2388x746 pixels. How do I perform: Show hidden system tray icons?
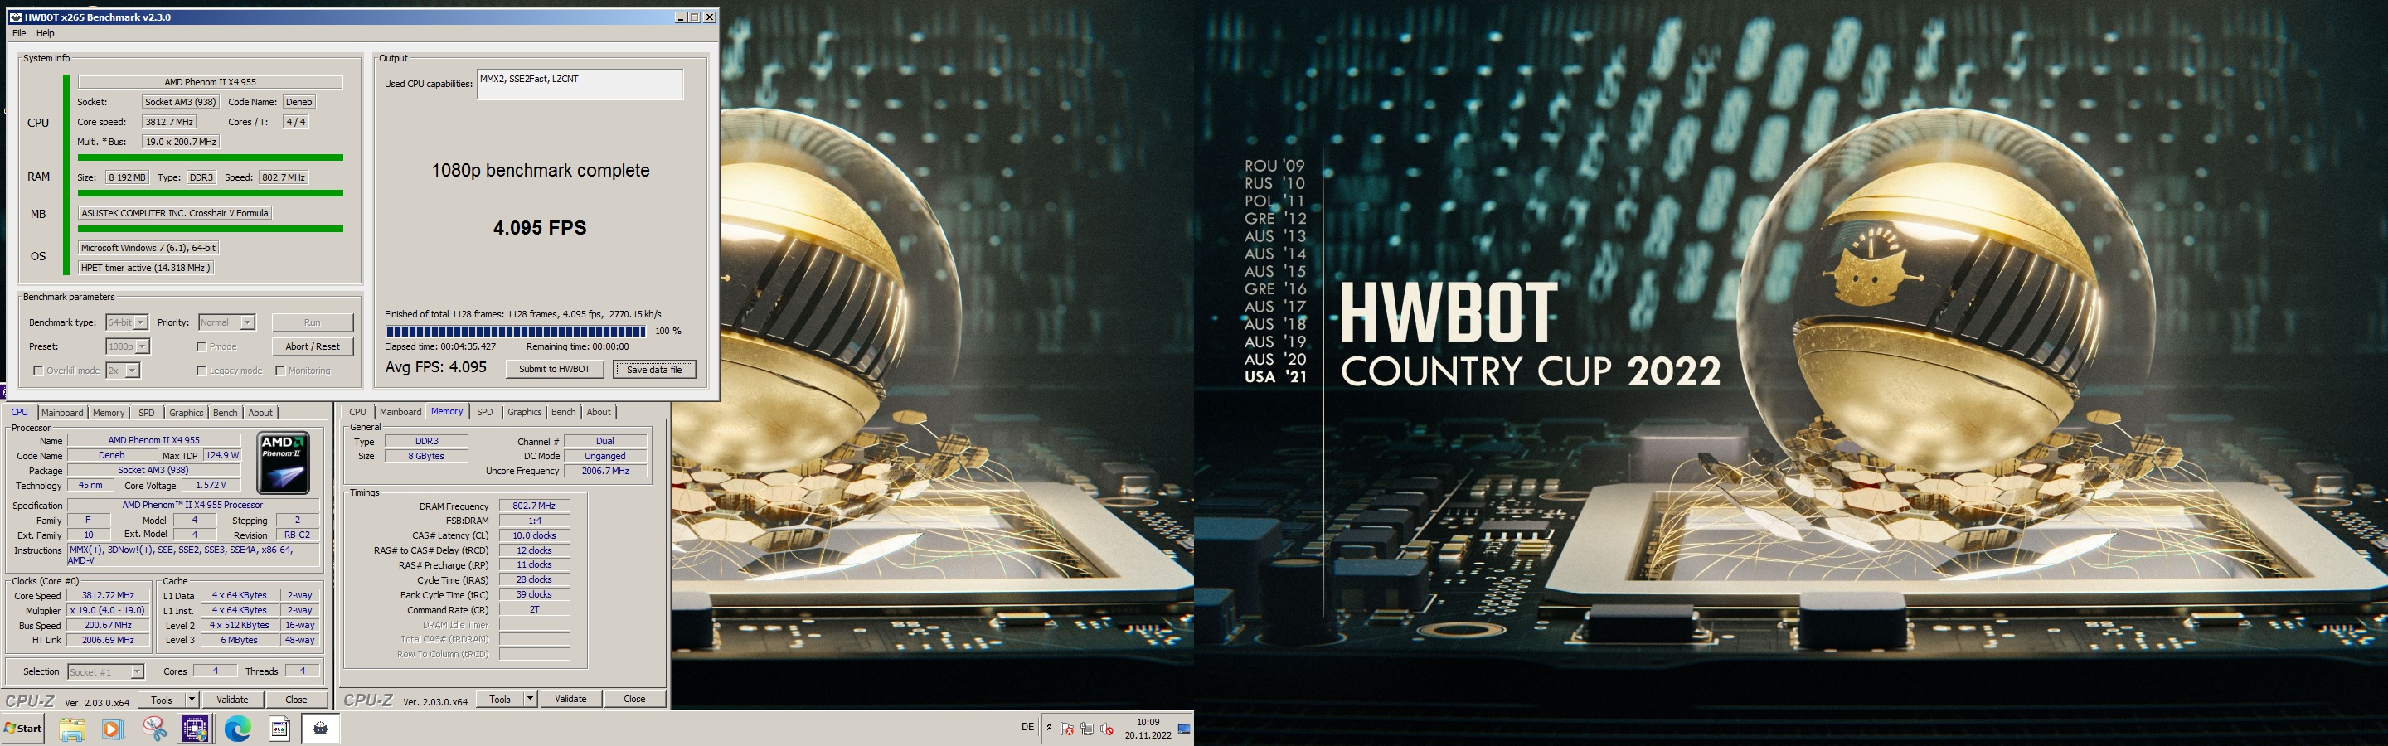(x=1048, y=729)
